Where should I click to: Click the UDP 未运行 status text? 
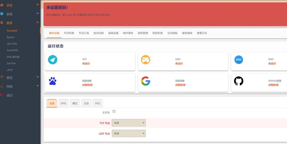(179, 64)
